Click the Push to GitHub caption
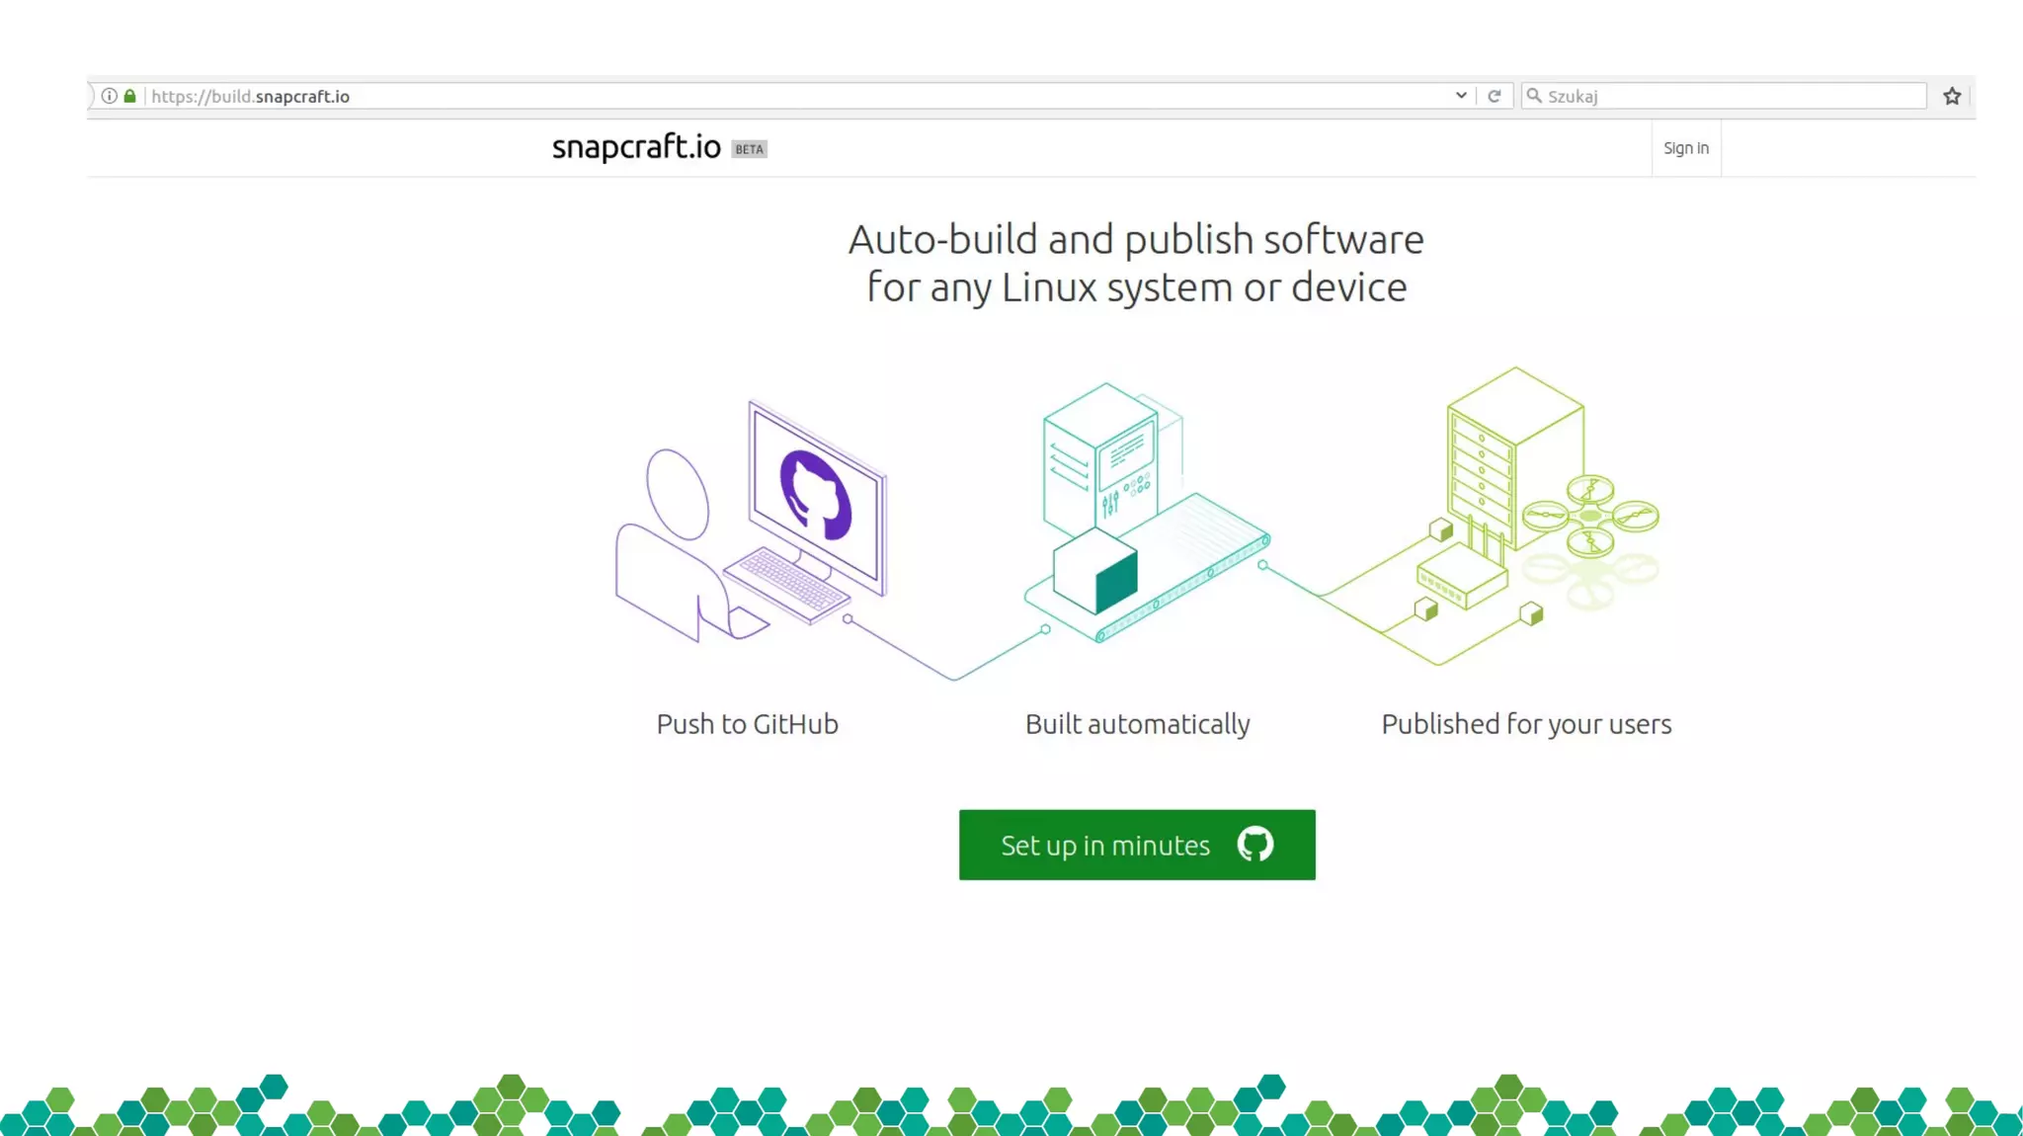This screenshot has width=2023, height=1136. click(747, 724)
